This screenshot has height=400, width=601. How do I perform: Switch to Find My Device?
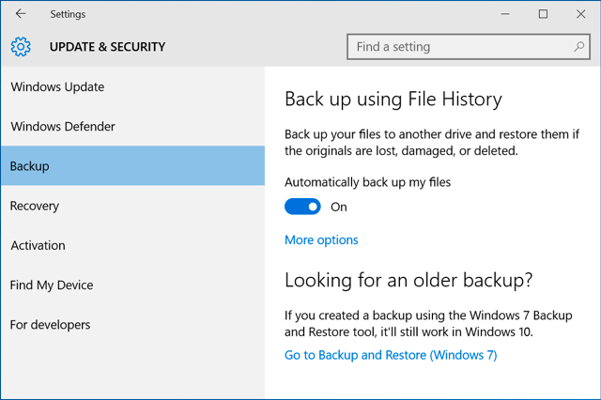pyautogui.click(x=52, y=285)
